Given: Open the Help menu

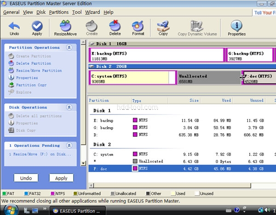Looking at the screenshot, I should pos(109,12).
